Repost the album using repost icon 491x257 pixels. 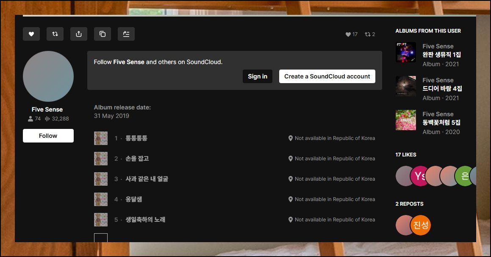point(55,34)
